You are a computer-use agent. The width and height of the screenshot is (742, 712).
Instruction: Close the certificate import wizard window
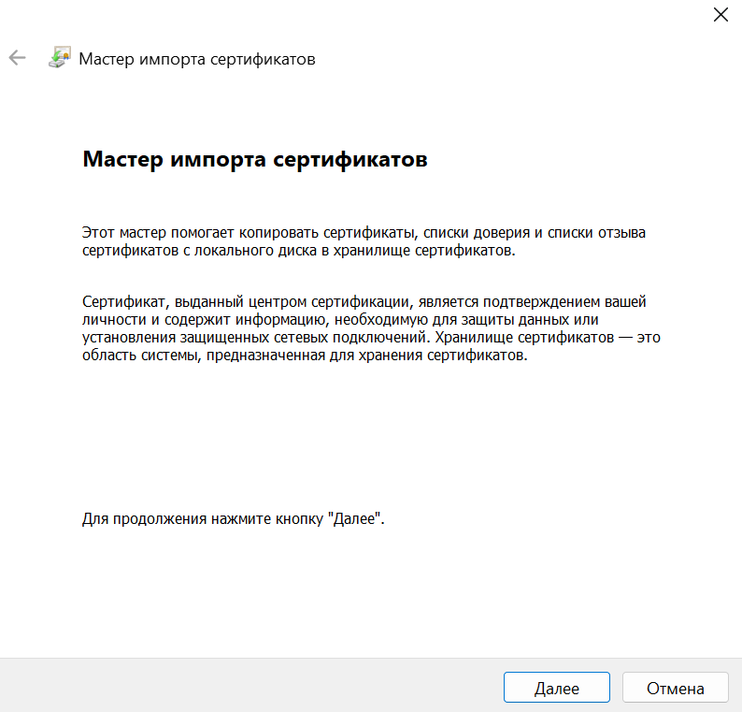[720, 14]
